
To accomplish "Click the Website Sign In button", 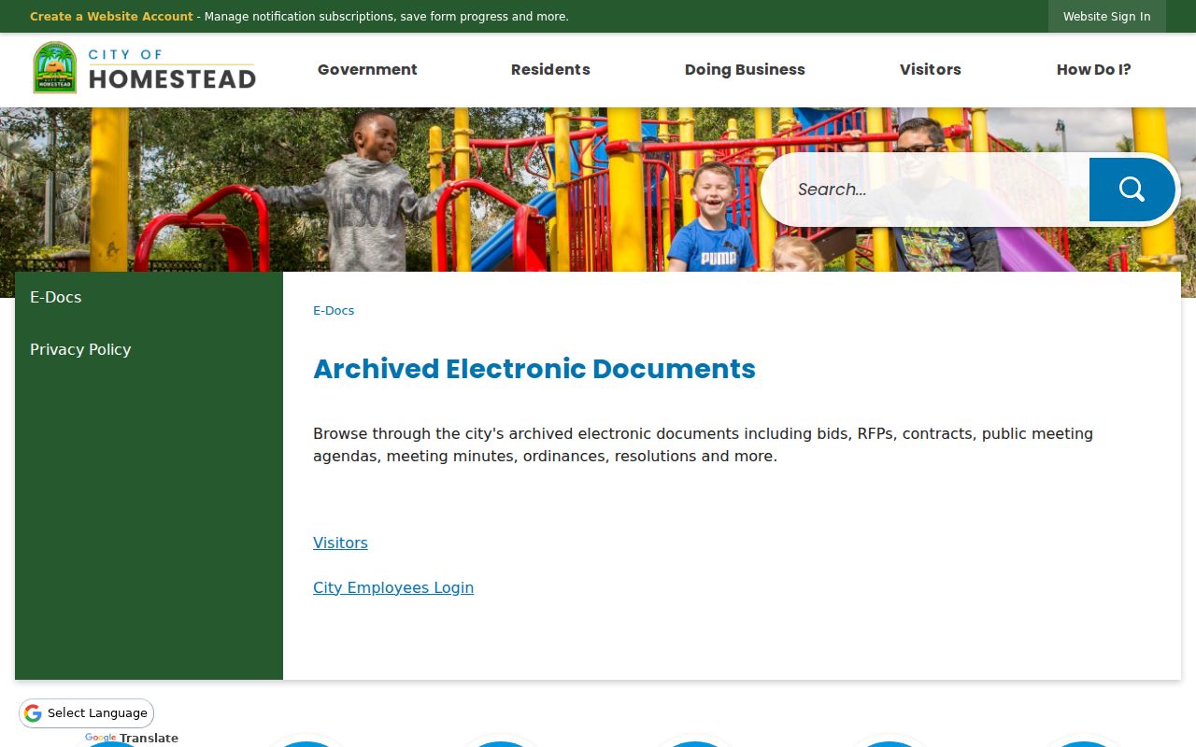I will click(x=1107, y=17).
